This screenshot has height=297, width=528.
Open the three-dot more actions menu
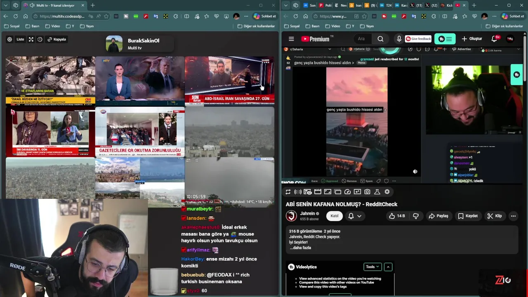click(x=513, y=216)
